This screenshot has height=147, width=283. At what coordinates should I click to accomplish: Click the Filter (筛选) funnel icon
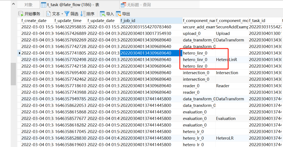67,14
